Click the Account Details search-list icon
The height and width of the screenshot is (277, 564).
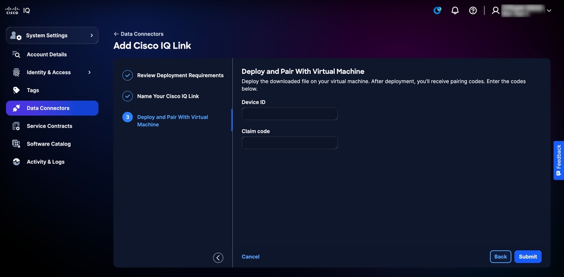(x=16, y=54)
